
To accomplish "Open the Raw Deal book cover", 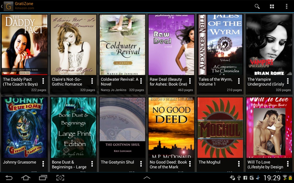I will 171,45.
